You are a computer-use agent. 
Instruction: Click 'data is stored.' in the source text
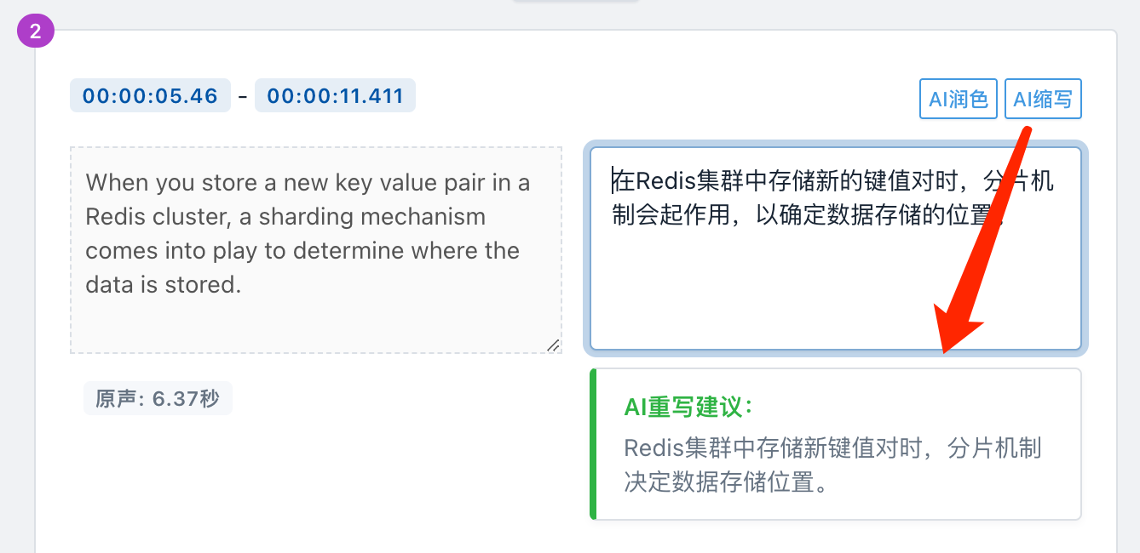(x=164, y=284)
